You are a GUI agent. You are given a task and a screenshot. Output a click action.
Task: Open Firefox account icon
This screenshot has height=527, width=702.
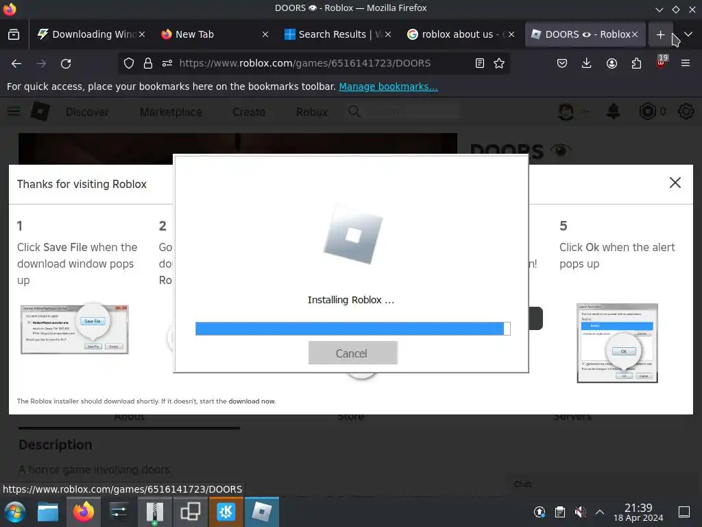pyautogui.click(x=612, y=64)
